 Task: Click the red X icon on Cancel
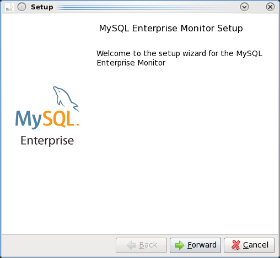236,245
